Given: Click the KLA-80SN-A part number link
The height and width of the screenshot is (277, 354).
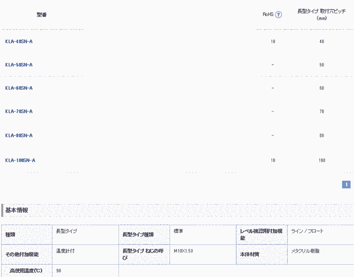Looking at the screenshot, I should point(19,135).
